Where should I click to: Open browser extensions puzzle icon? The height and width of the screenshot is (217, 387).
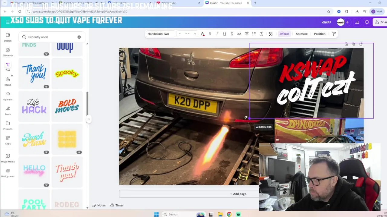tap(346, 11)
